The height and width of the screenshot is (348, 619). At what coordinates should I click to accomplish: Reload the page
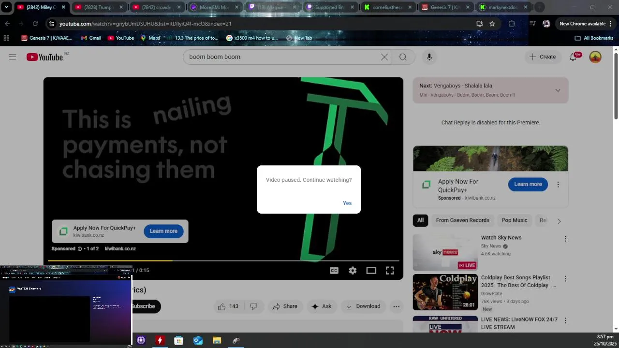[35, 24]
